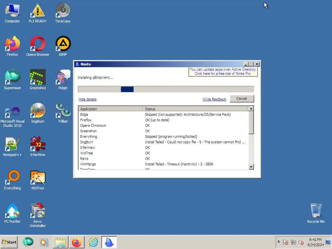Select the ImgBurn desktop icon
The width and height of the screenshot is (332, 249).
(x=38, y=113)
